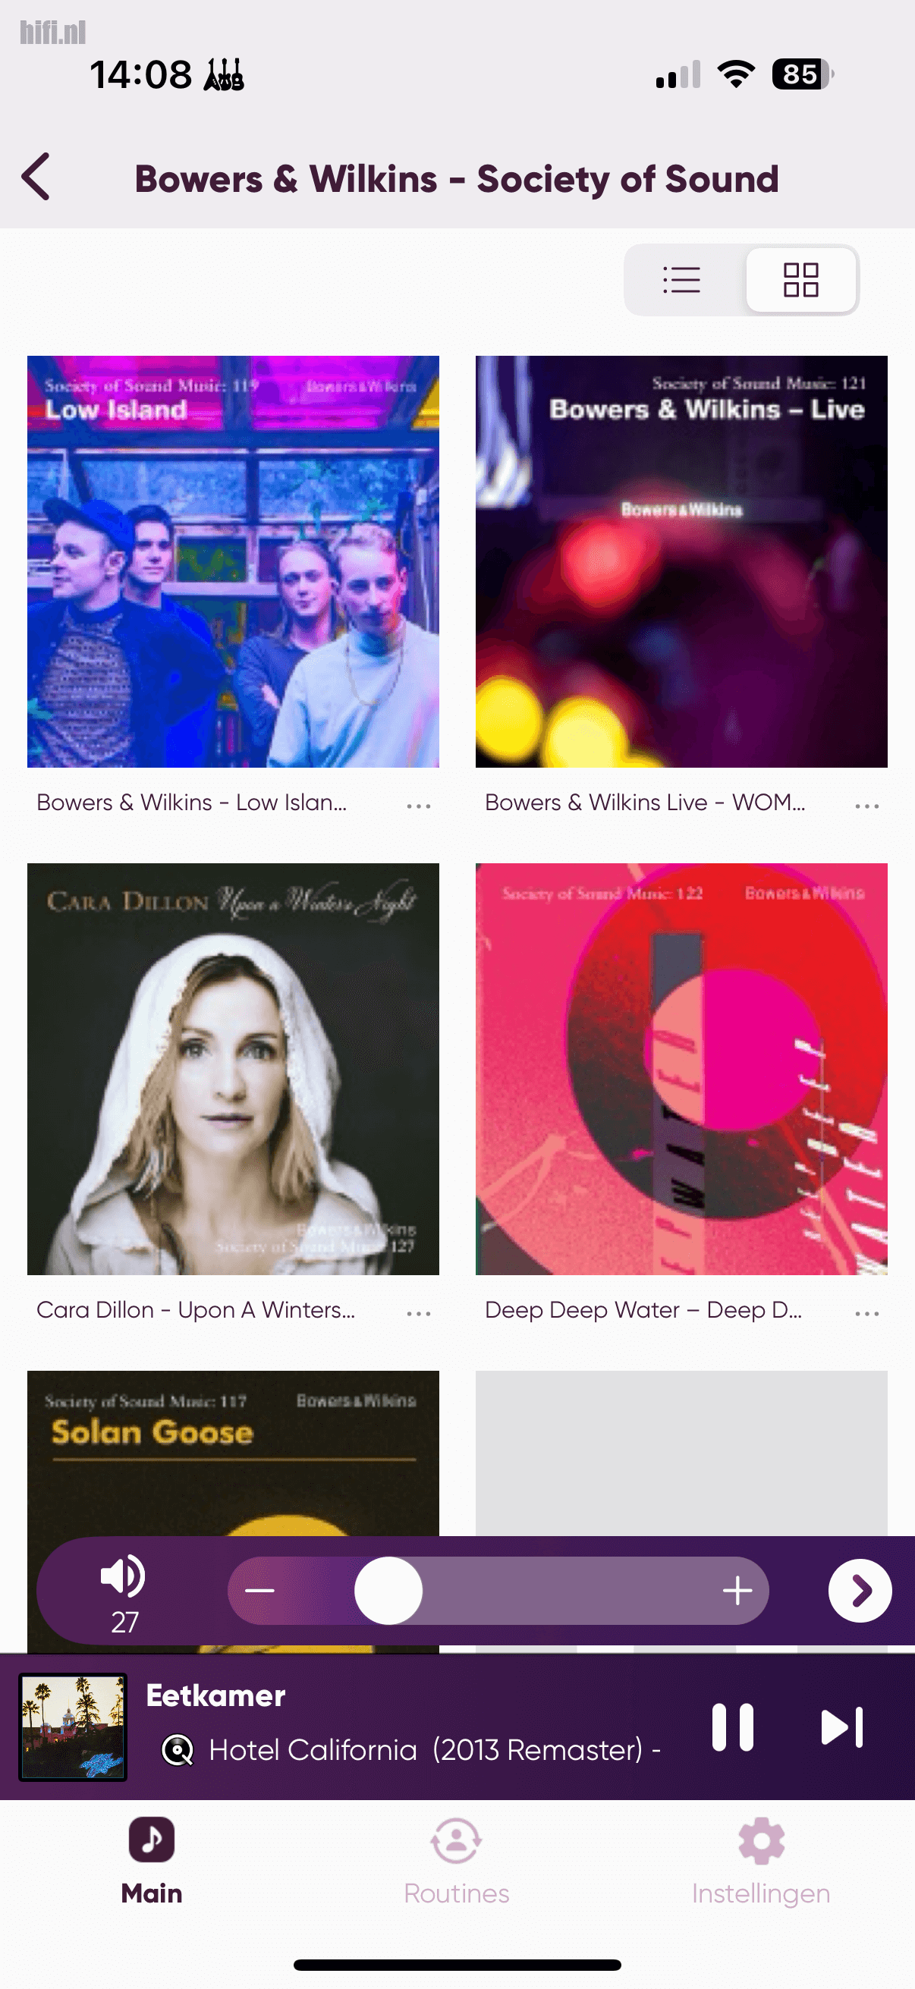Set volume on the slider track

(x=498, y=1591)
